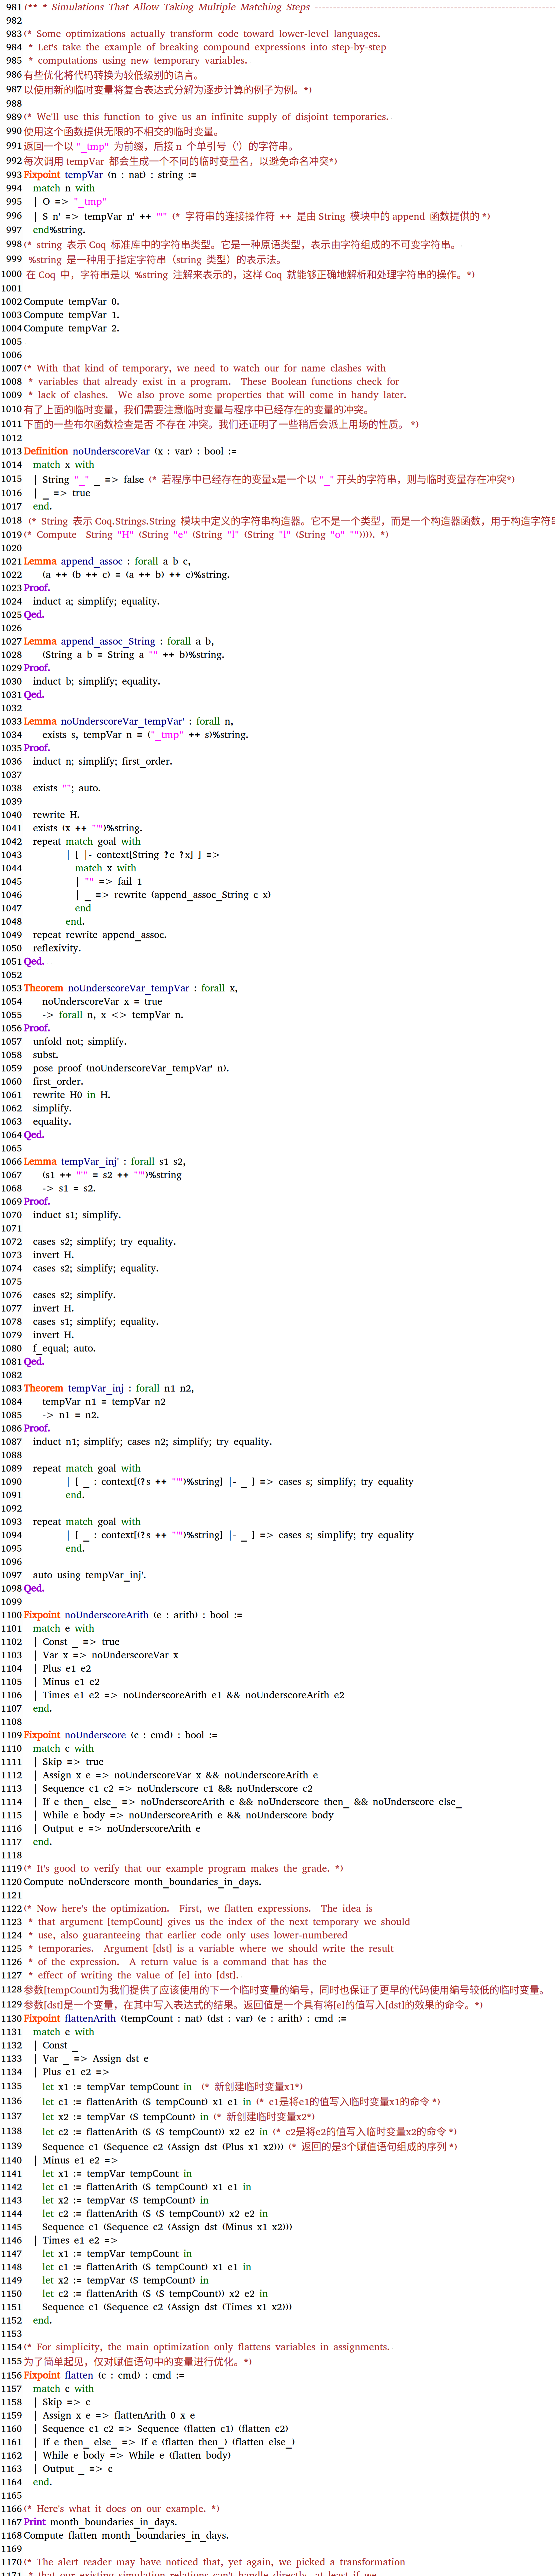555x2576 pixels.
Task: Click "pose proof (noUnderscoreVar_tempVar' n)."
Action: (x=131, y=1068)
